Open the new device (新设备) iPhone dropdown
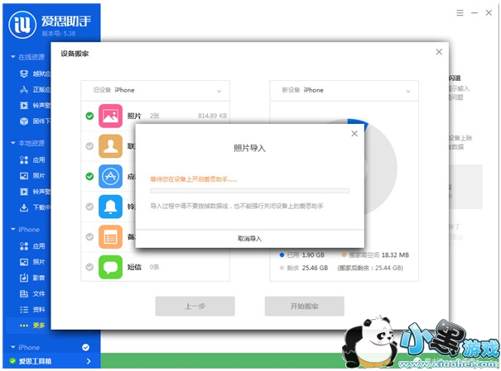 (344, 91)
